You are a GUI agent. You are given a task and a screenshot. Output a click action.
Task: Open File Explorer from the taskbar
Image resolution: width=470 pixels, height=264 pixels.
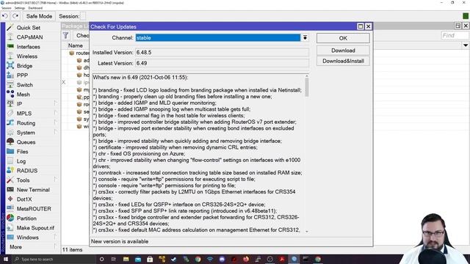click(x=126, y=259)
